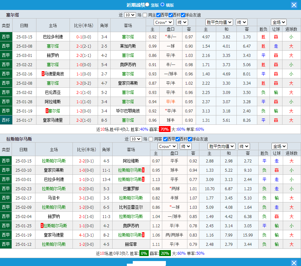Open 全场 dropdown in the 拉斯帕尔马斯 section
Viewport: 301px width, 266px height.
click(279, 146)
